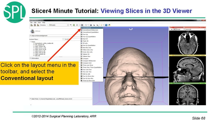Select the Four-Up layout entry
Viewport: 220px width, 123px height.
coord(92,34)
